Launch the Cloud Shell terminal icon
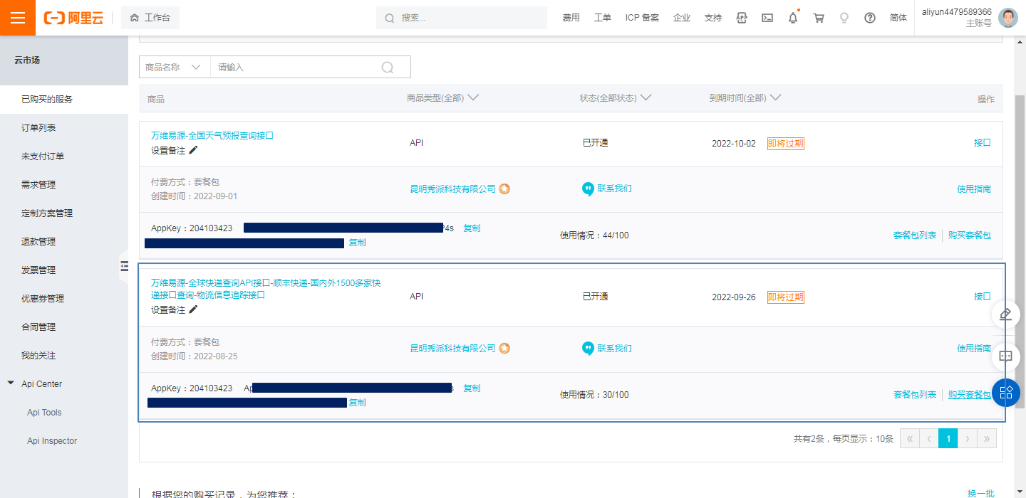The height and width of the screenshot is (498, 1026). [767, 18]
